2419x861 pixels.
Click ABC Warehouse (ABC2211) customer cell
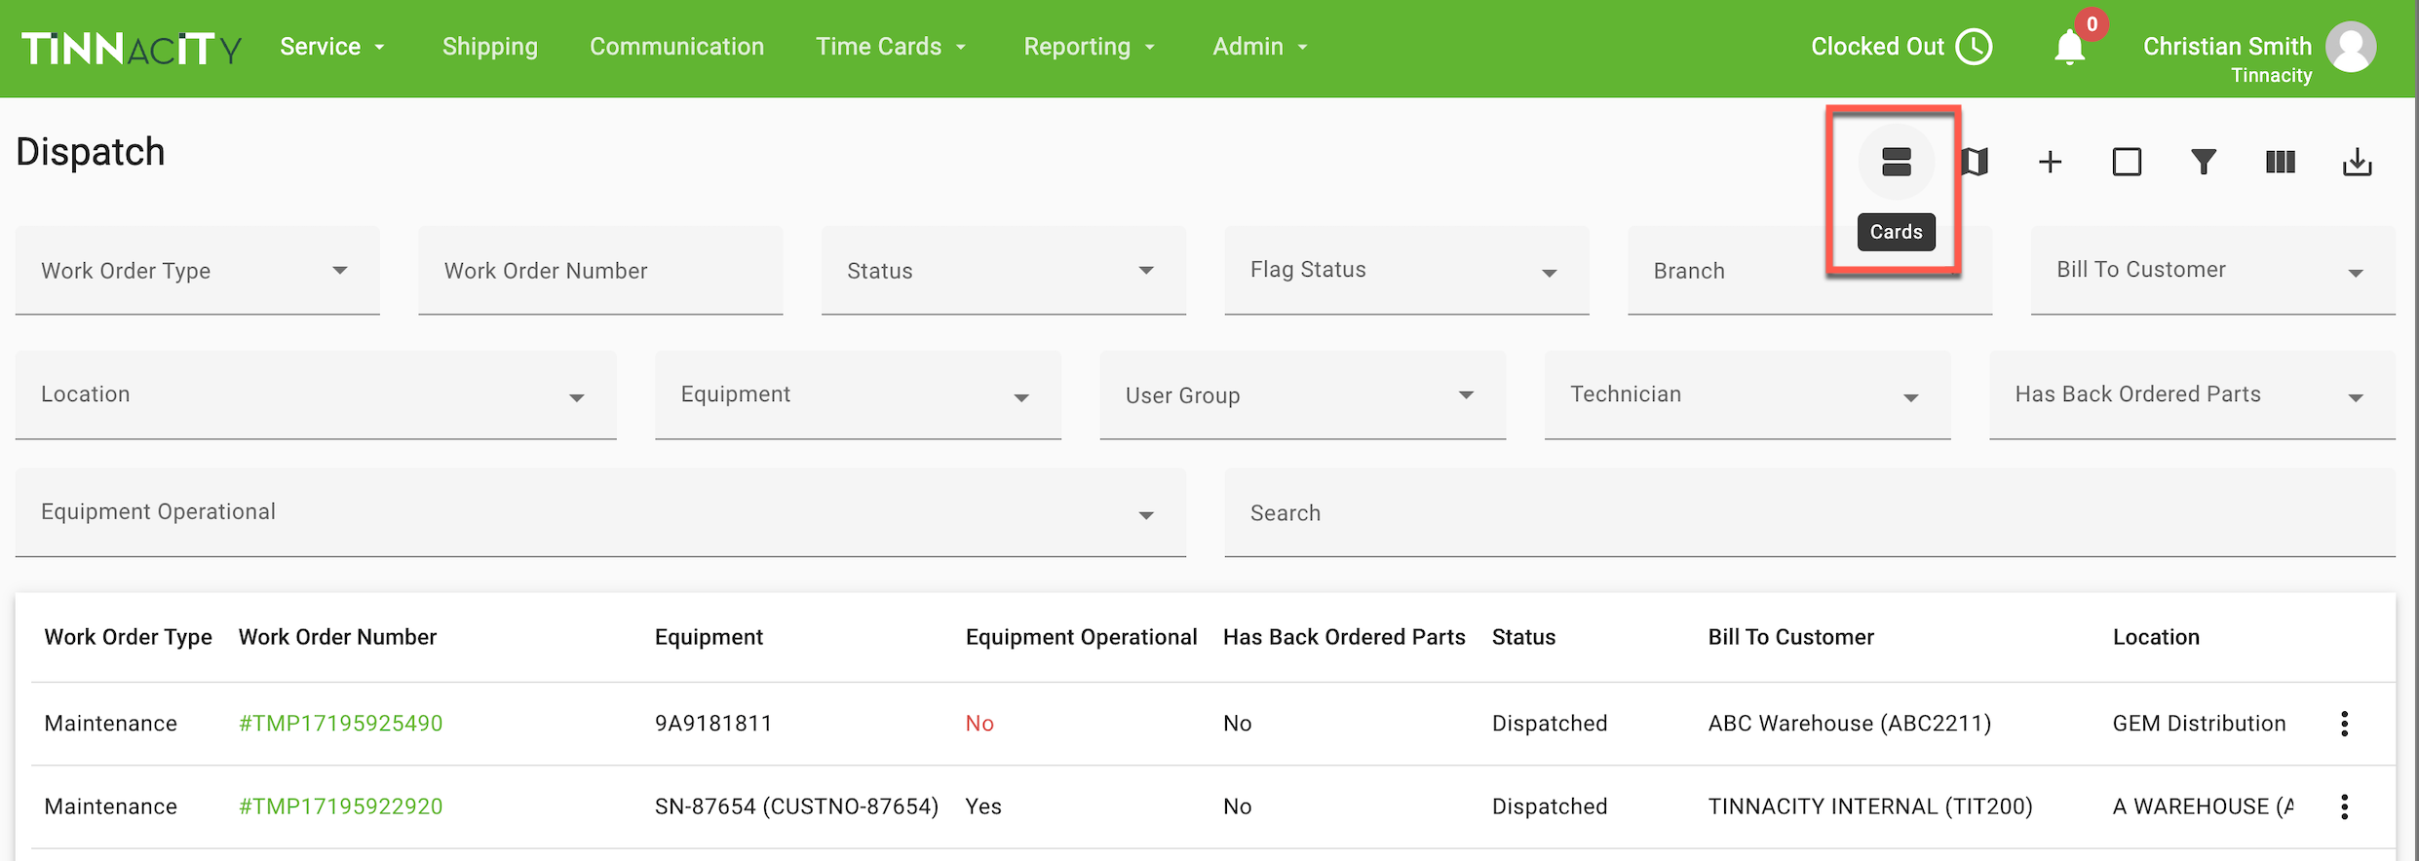click(x=1850, y=724)
